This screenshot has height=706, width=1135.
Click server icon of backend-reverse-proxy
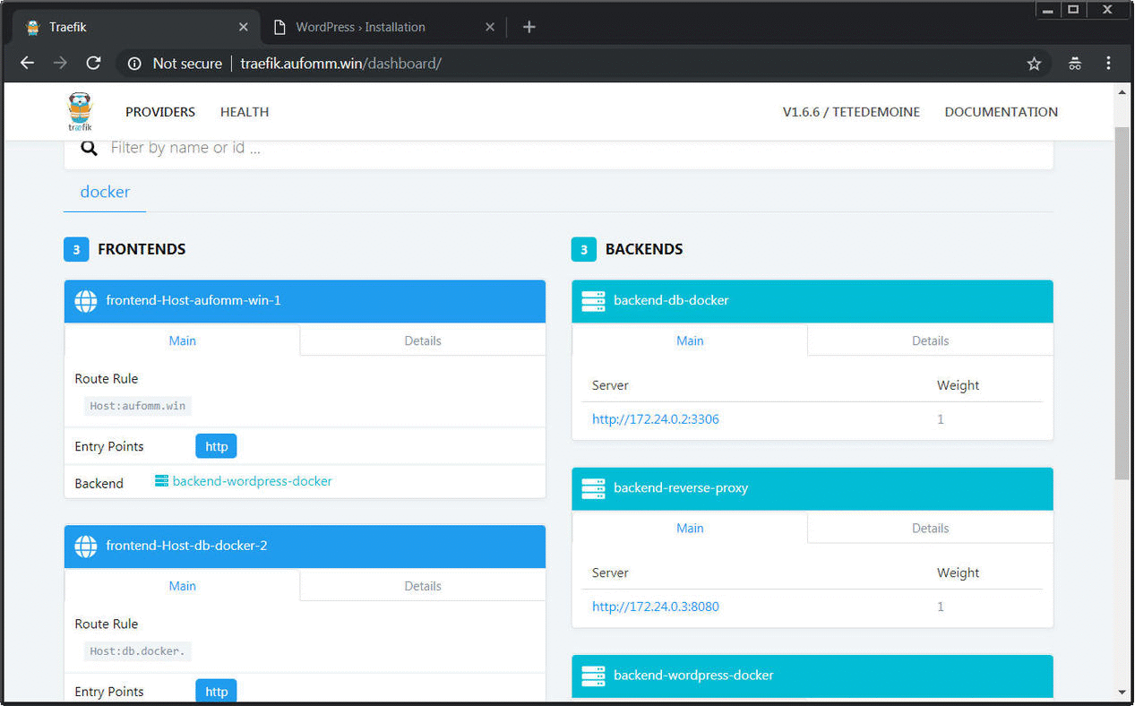[593, 488]
